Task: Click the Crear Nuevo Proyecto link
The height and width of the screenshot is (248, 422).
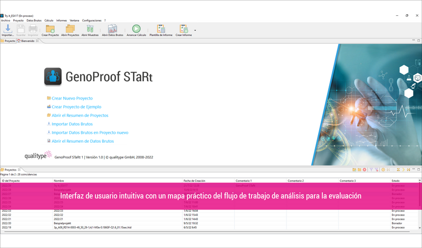Action: click(x=72, y=98)
